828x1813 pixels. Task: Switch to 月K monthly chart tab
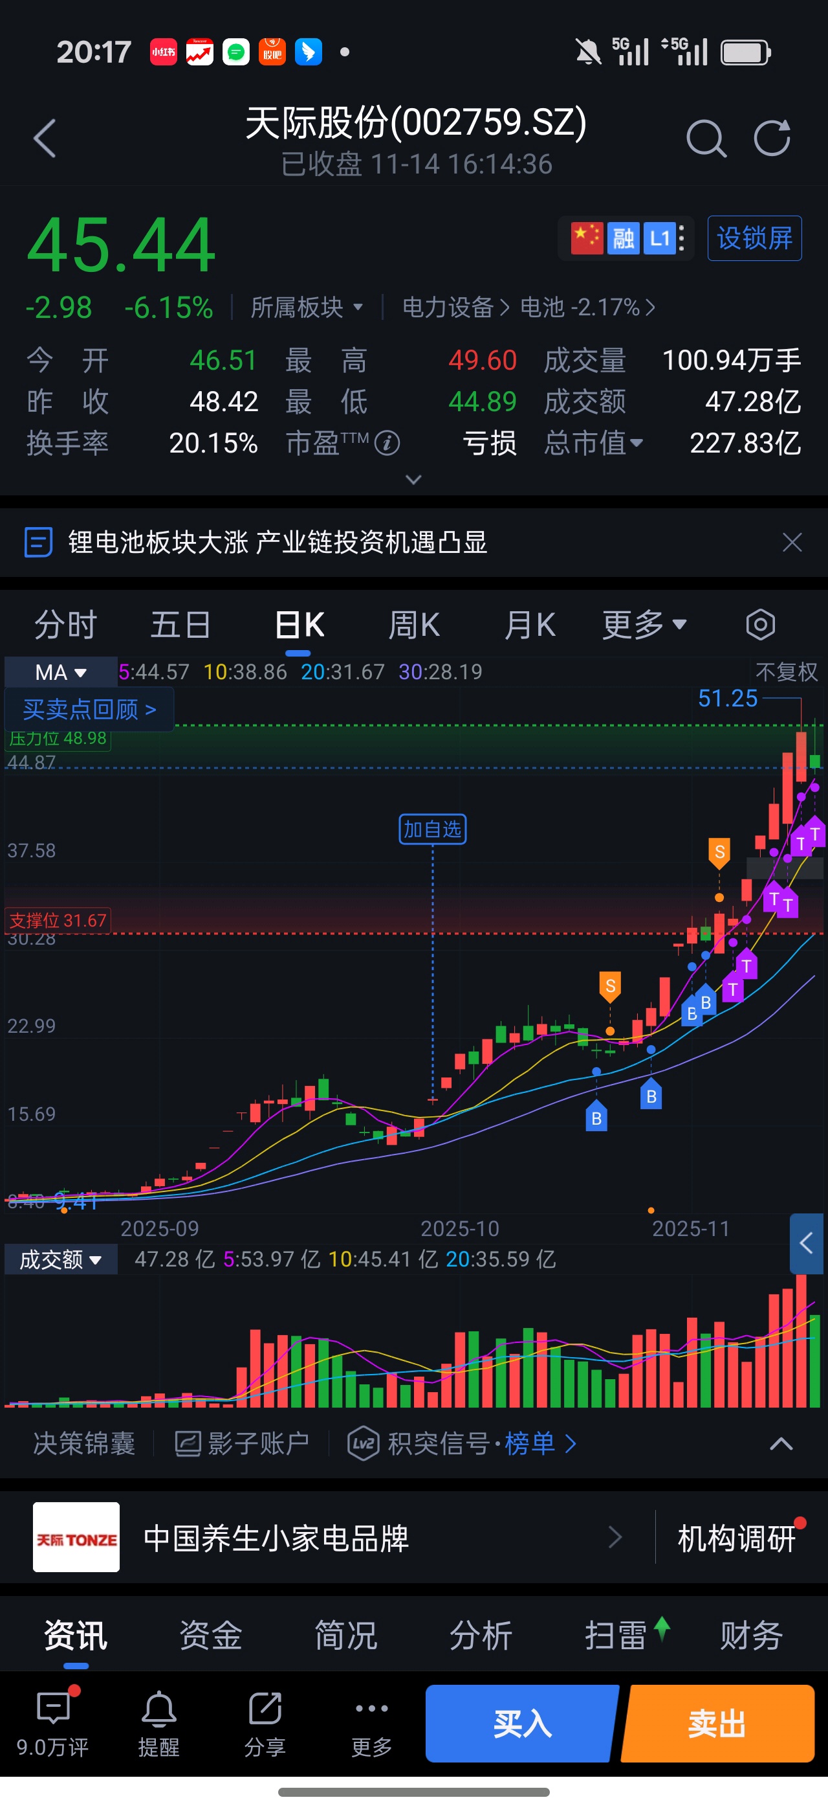point(529,624)
